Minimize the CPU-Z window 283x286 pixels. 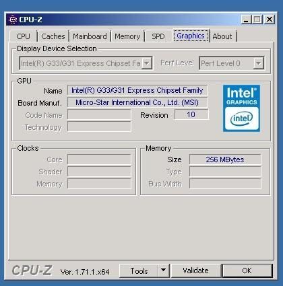[x=246, y=20]
